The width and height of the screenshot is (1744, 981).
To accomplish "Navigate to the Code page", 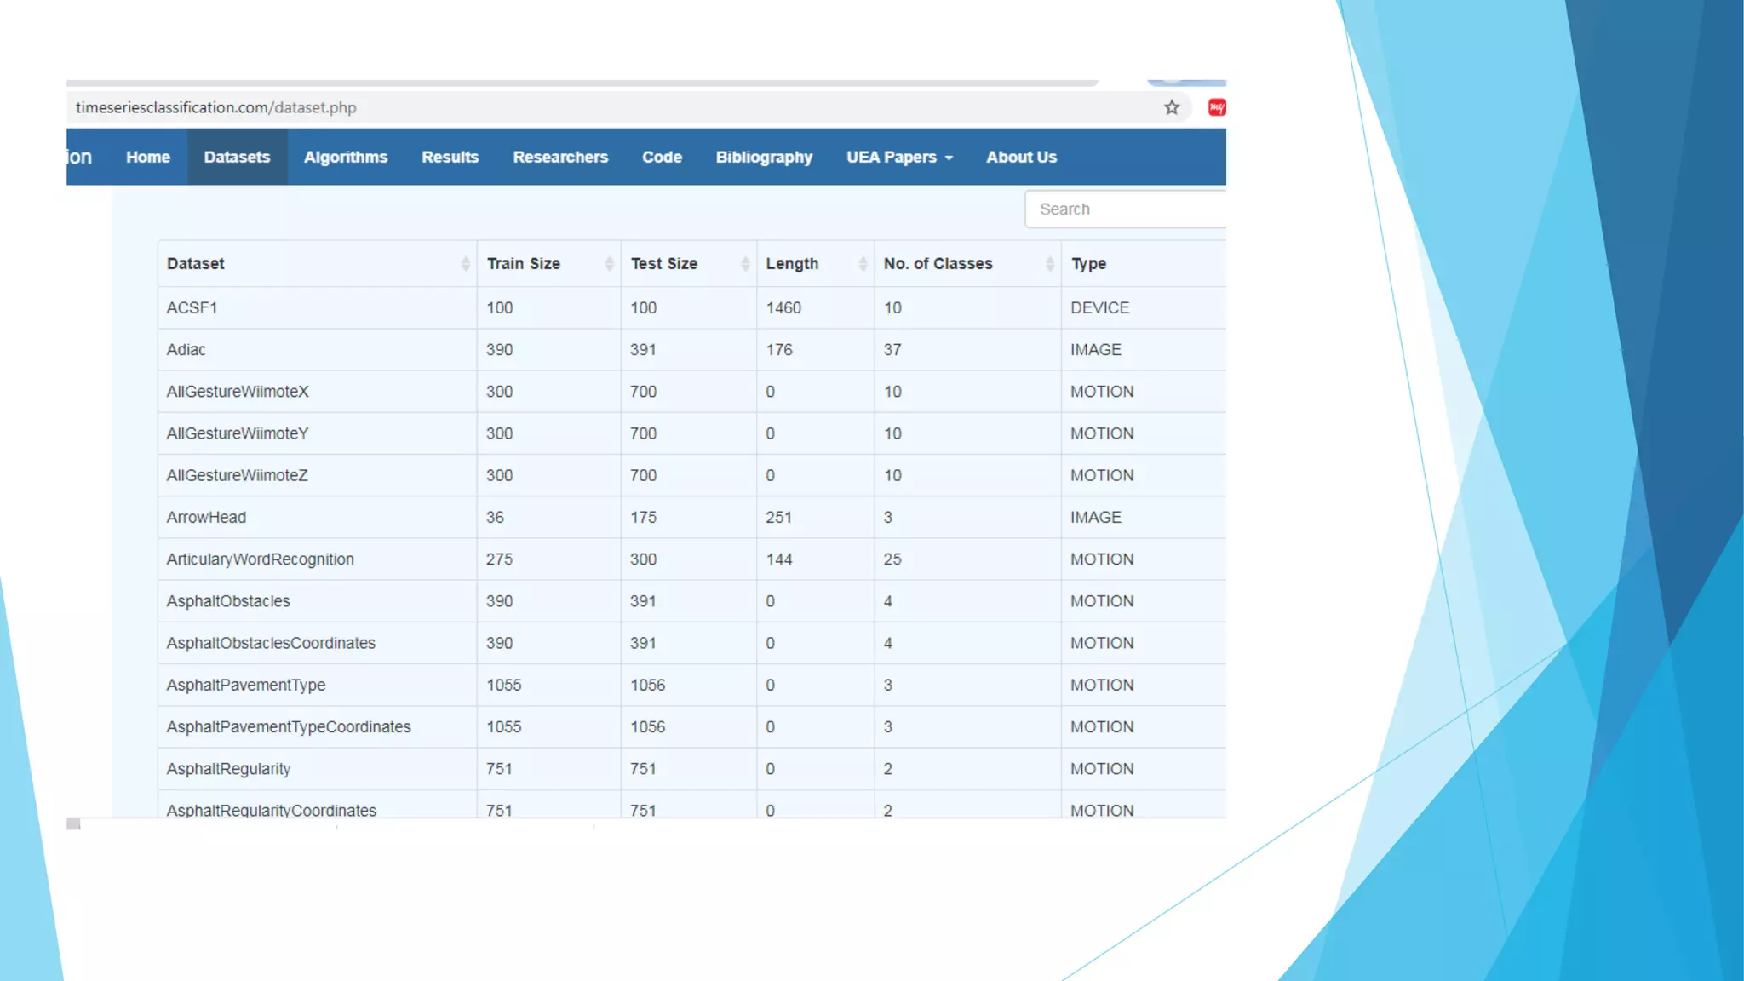I will point(662,158).
